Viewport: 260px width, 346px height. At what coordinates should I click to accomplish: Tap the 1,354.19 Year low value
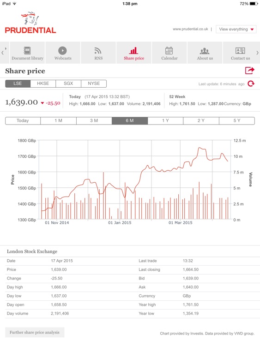[191, 313]
